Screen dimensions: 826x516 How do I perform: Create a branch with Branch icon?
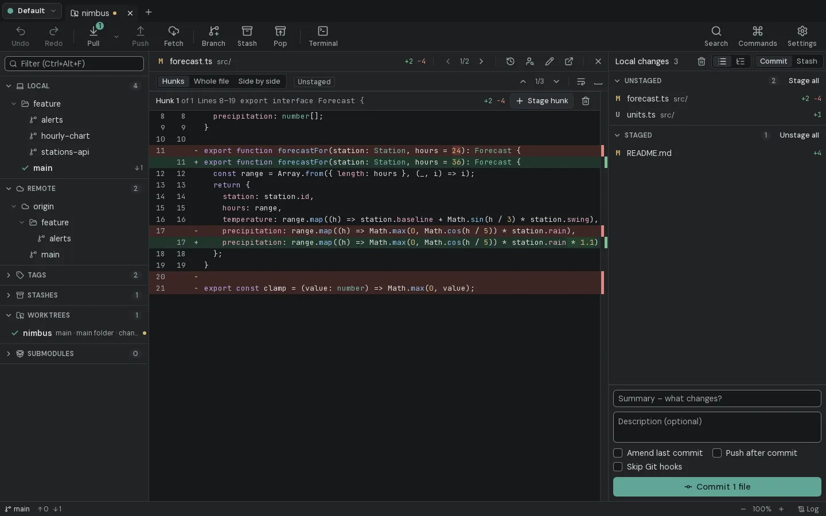point(213,36)
